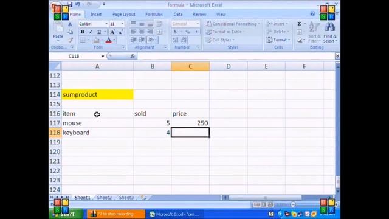
Task: Toggle Bottom Align in Alignment group
Action: pyautogui.click(x=150, y=24)
